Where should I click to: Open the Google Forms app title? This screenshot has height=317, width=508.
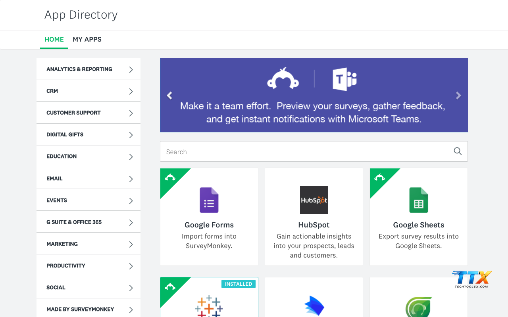[209, 225]
